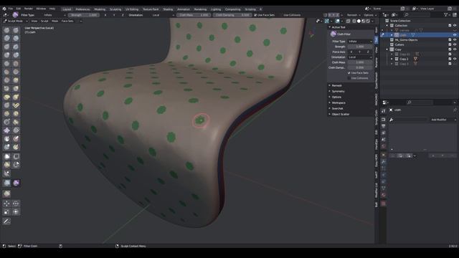The image size is (459, 258).
Task: Hide the Copy 2 collection eye
Action: (x=455, y=59)
